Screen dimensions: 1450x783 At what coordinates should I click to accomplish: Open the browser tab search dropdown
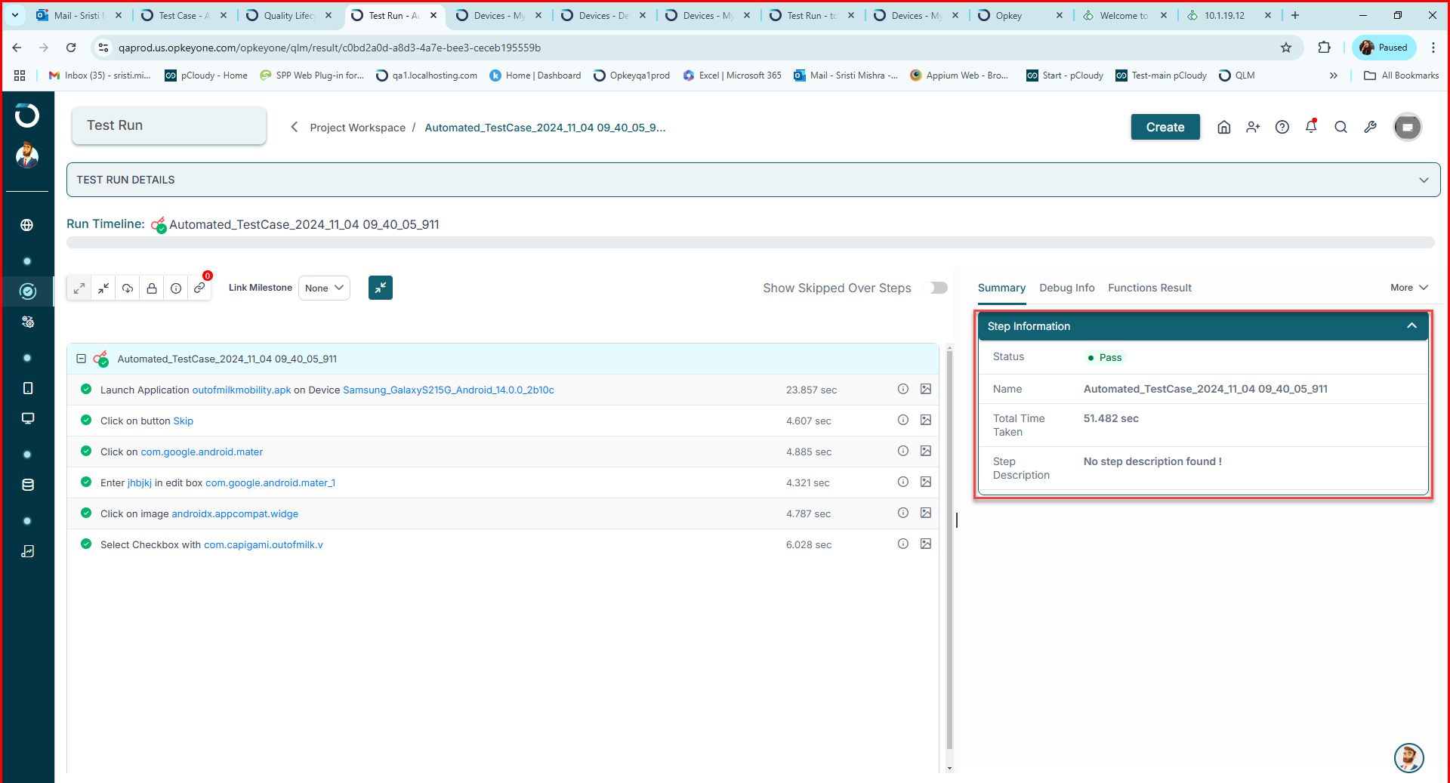(x=15, y=15)
